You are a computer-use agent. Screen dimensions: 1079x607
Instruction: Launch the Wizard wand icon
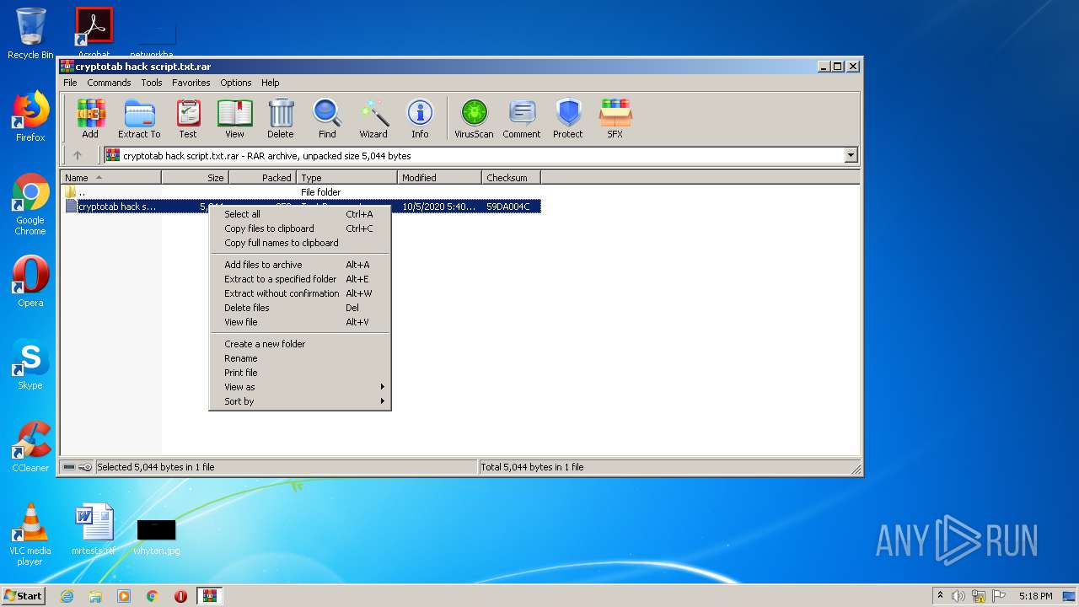coord(373,118)
